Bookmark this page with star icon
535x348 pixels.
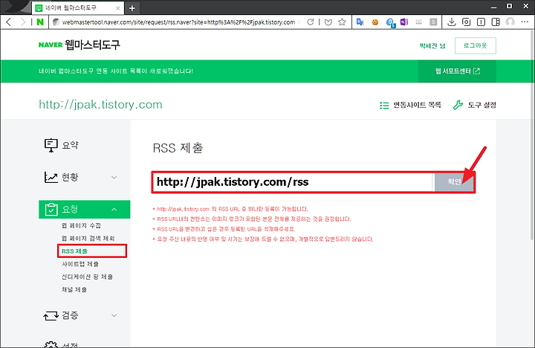pos(342,22)
